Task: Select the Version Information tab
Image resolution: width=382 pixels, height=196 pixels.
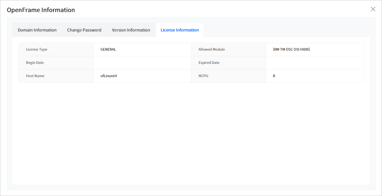Action: [x=131, y=30]
